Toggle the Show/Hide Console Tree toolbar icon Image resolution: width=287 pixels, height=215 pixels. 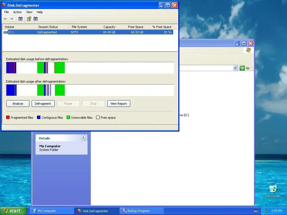(x=20, y=19)
